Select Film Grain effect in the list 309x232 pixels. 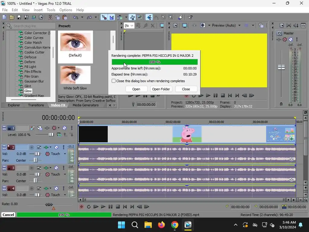[x=31, y=76]
